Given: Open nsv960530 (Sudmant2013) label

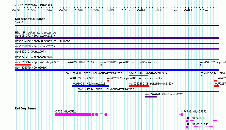Looking at the screenshot, I should 89,84.
